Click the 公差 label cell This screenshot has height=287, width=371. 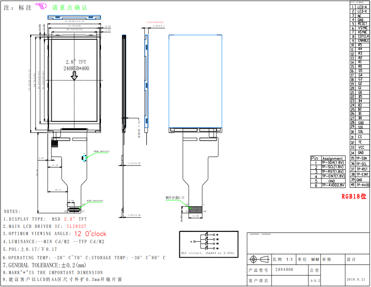[x=314, y=270]
